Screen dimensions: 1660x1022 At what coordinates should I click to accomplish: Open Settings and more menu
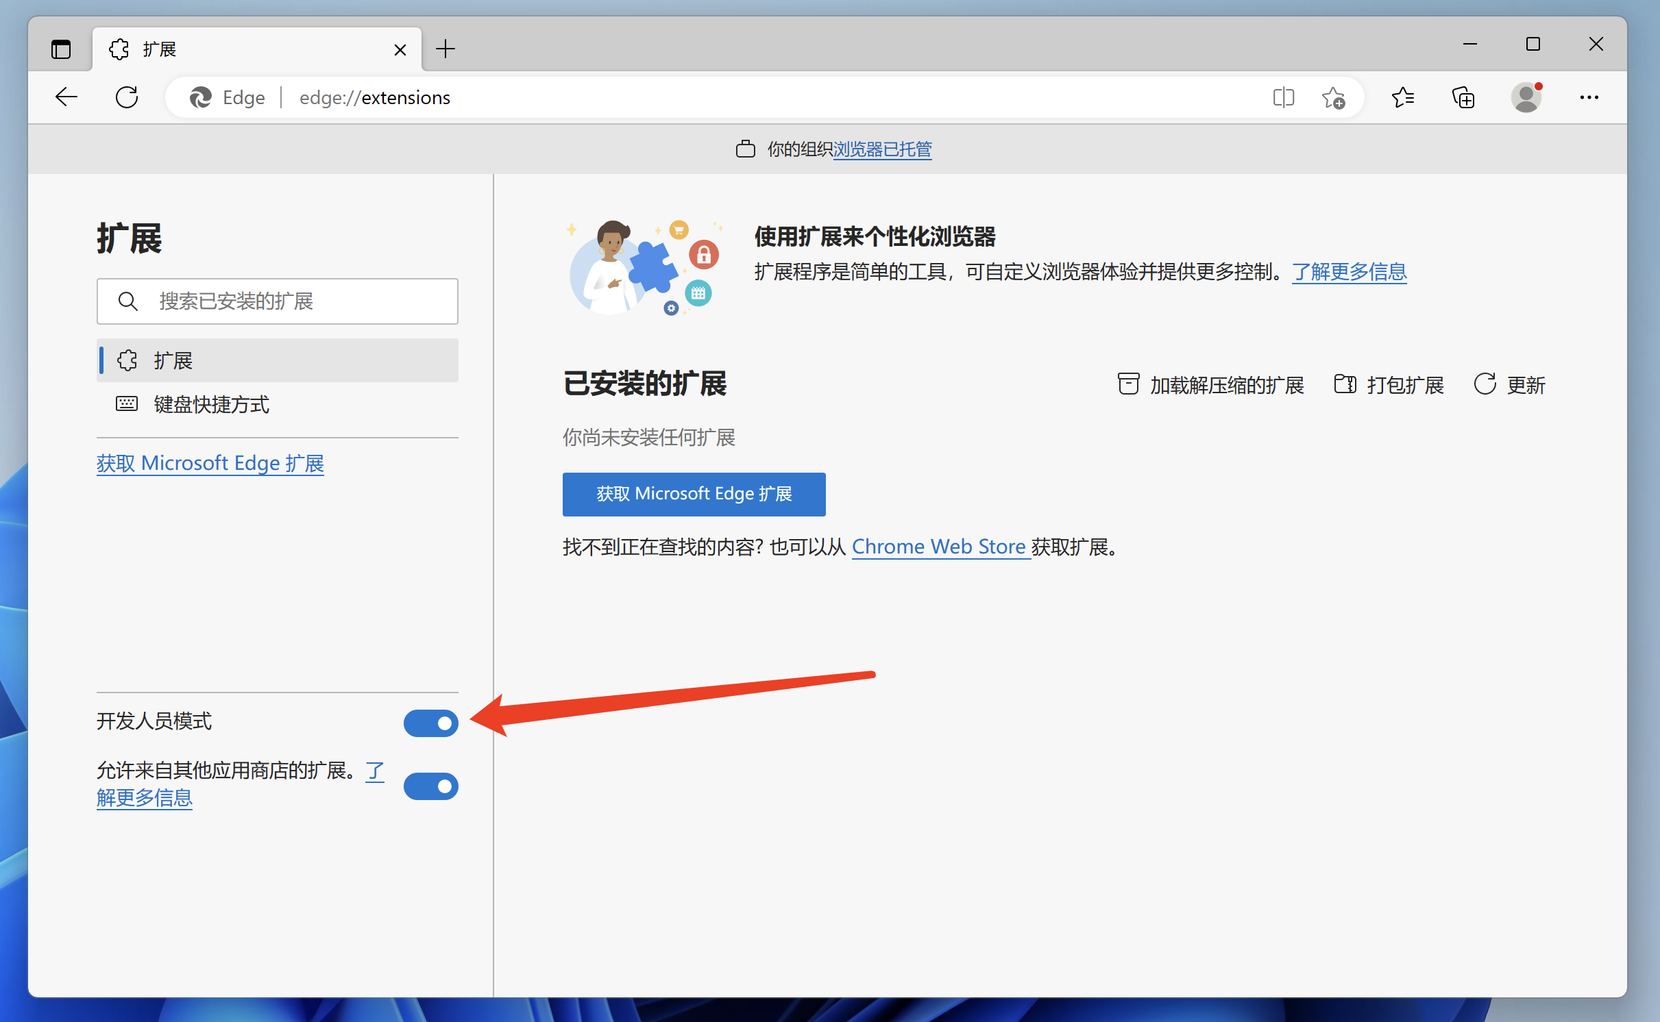coord(1589,97)
